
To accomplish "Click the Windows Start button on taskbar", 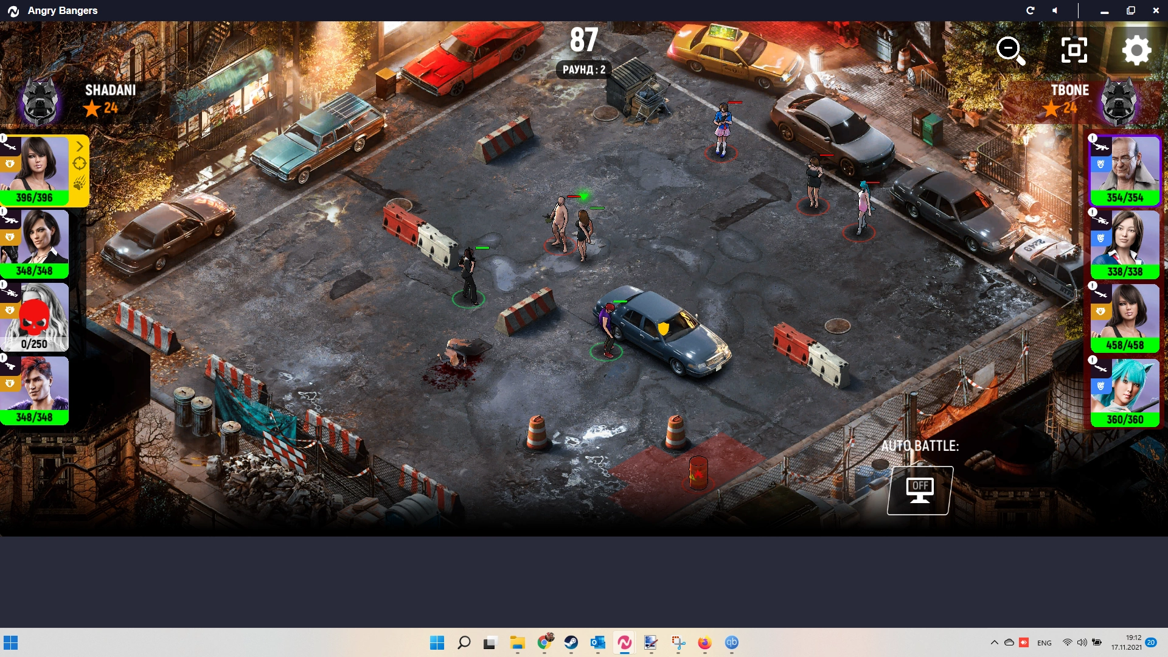I will tap(437, 642).
